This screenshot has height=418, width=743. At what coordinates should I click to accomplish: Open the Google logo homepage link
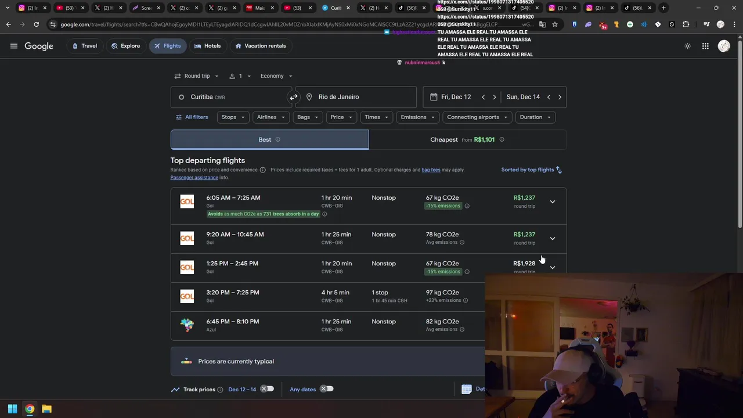(39, 46)
